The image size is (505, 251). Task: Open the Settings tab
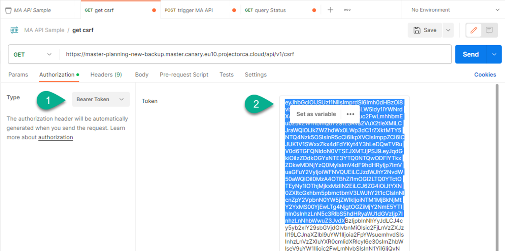click(x=256, y=74)
